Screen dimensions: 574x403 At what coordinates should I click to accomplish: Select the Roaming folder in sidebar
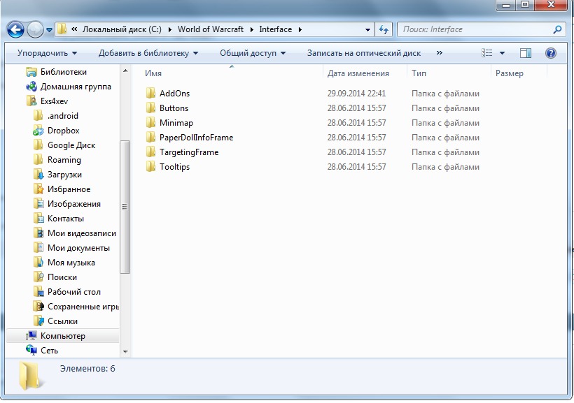pyautogui.click(x=64, y=160)
